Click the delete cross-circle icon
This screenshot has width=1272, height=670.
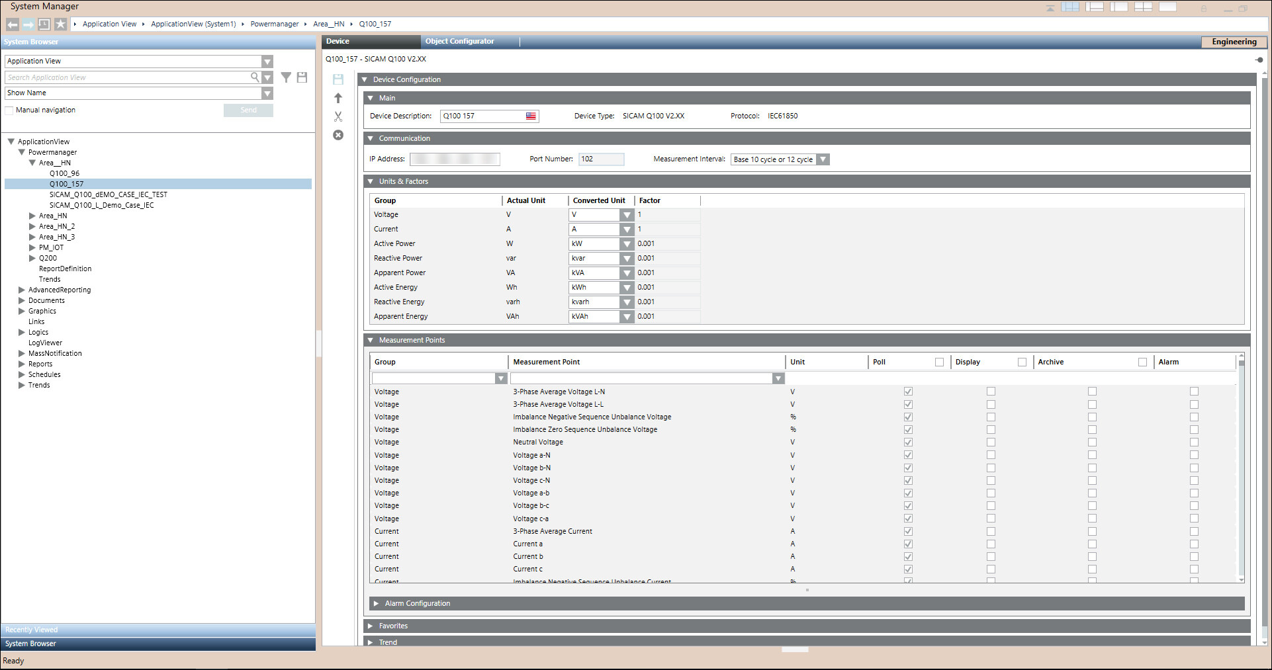coord(338,135)
